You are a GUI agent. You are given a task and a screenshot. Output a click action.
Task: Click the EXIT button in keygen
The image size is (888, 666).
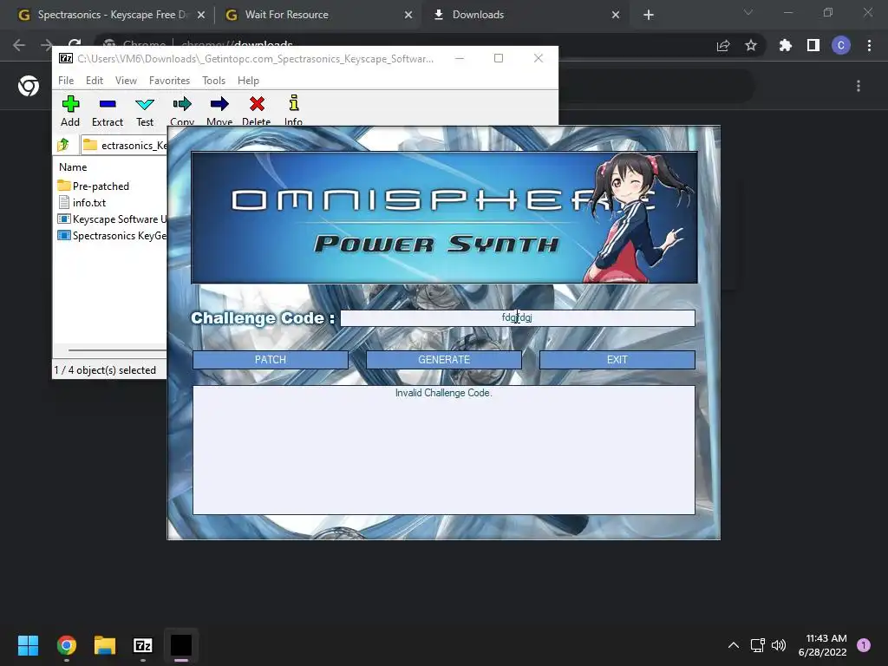617,360
